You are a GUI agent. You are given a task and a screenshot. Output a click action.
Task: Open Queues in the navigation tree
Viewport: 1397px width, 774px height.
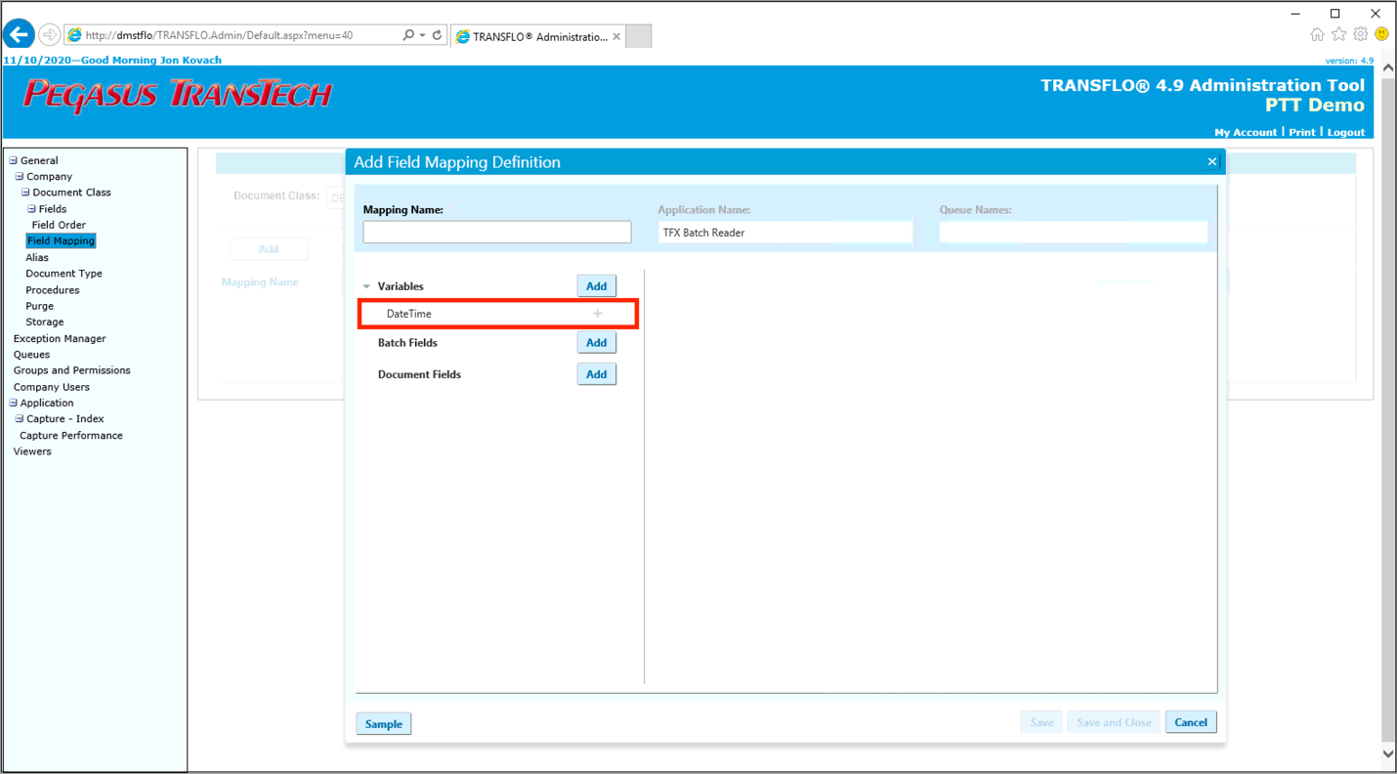(x=31, y=355)
